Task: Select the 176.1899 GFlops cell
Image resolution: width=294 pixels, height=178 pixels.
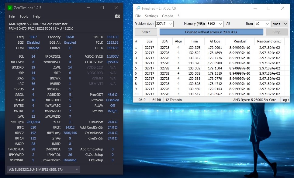Action: [x=215, y=53]
